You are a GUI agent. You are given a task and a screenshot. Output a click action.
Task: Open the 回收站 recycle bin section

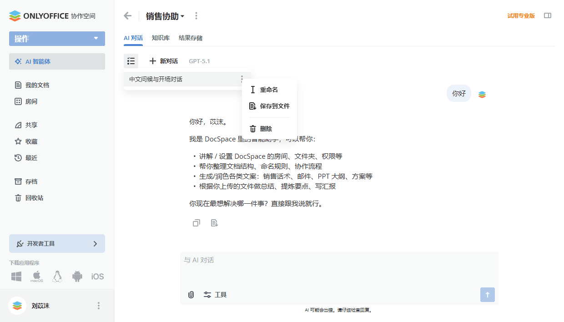34,198
